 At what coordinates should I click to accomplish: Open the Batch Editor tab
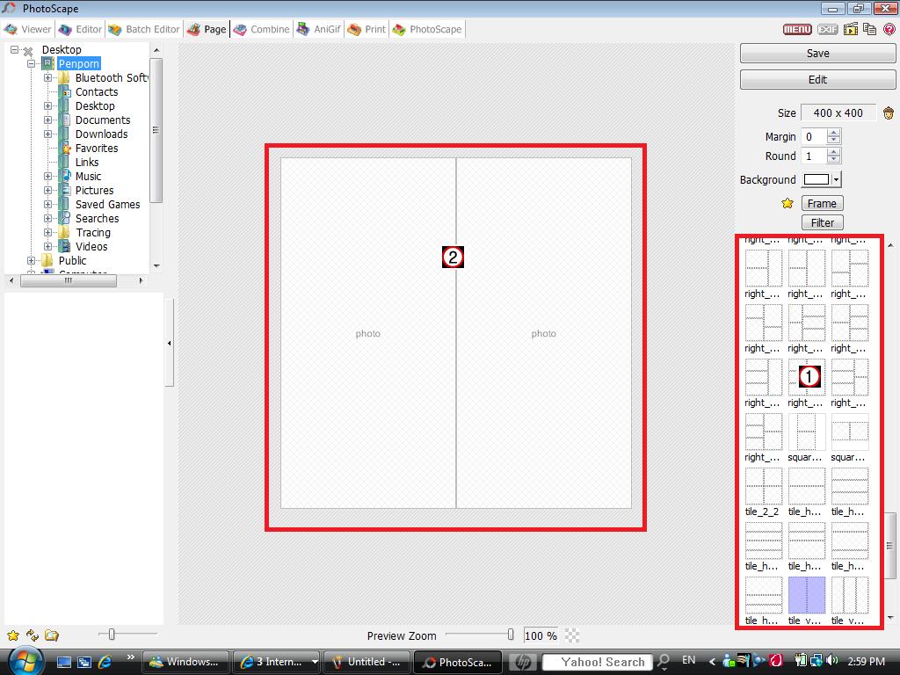tap(144, 29)
